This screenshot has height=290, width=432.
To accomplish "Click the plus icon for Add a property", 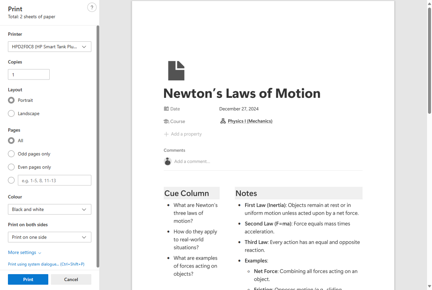I will pos(166,134).
